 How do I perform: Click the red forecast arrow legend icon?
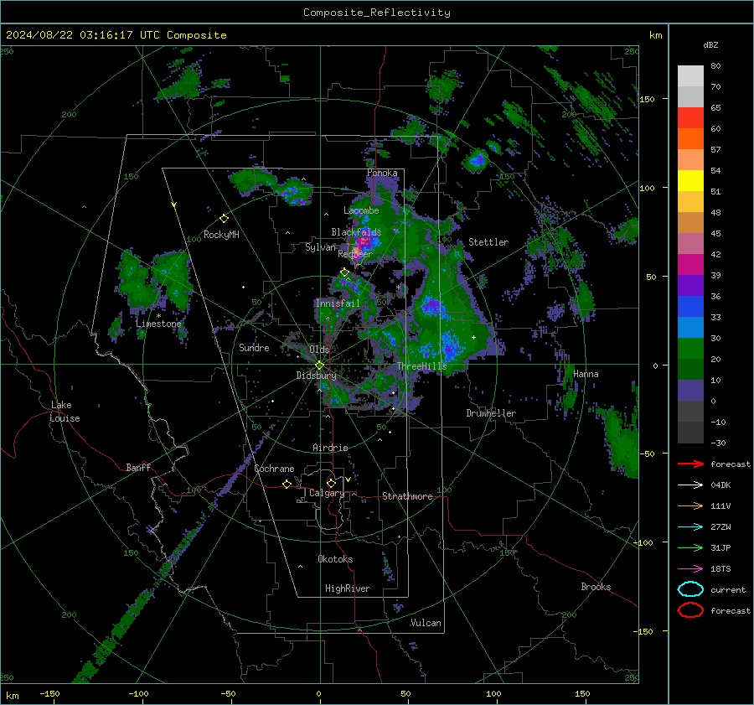[x=690, y=464]
